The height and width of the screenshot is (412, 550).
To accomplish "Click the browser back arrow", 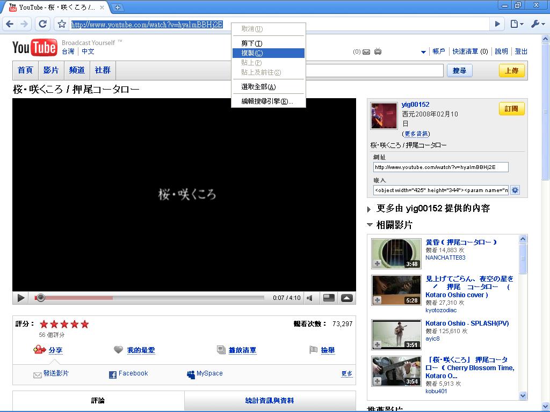I will (x=10, y=24).
